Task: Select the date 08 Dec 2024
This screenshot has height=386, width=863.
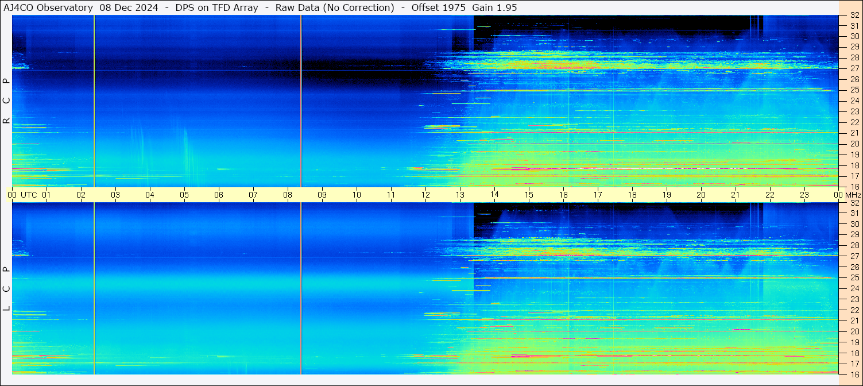Action: (129, 7)
